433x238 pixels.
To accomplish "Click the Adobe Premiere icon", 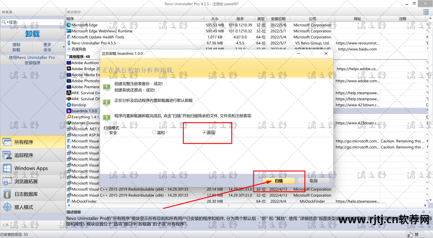I will [x=69, y=87].
